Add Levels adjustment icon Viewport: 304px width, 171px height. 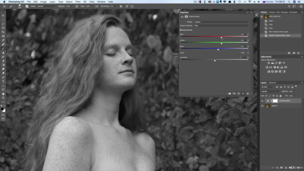[272, 63]
